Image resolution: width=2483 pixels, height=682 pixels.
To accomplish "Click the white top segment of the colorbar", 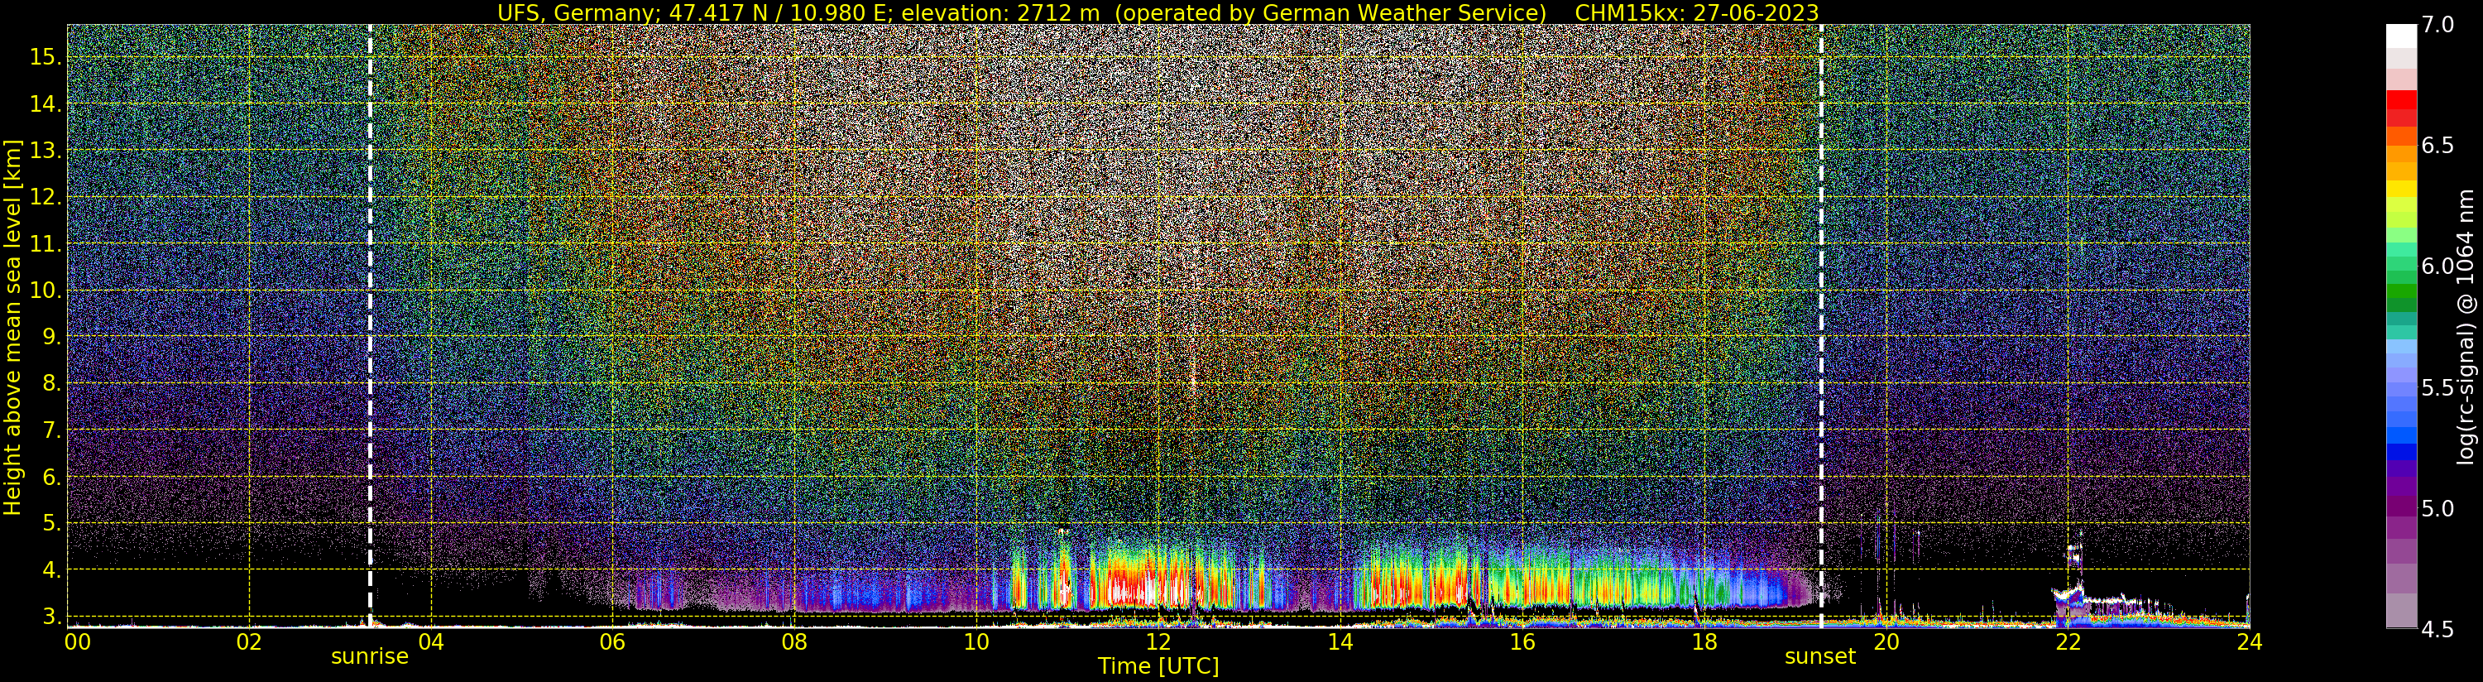I will coord(2401,36).
